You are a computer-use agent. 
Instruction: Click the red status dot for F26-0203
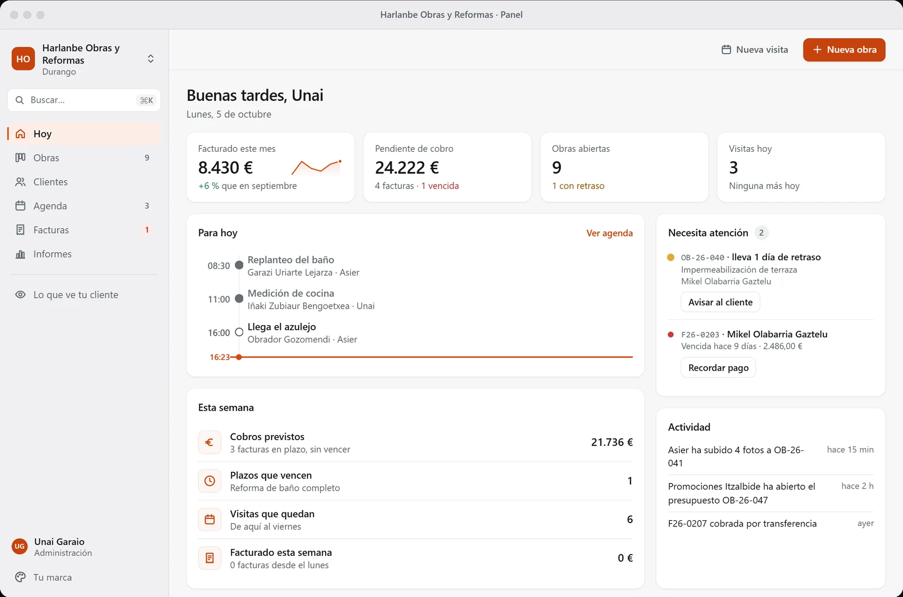(x=670, y=335)
